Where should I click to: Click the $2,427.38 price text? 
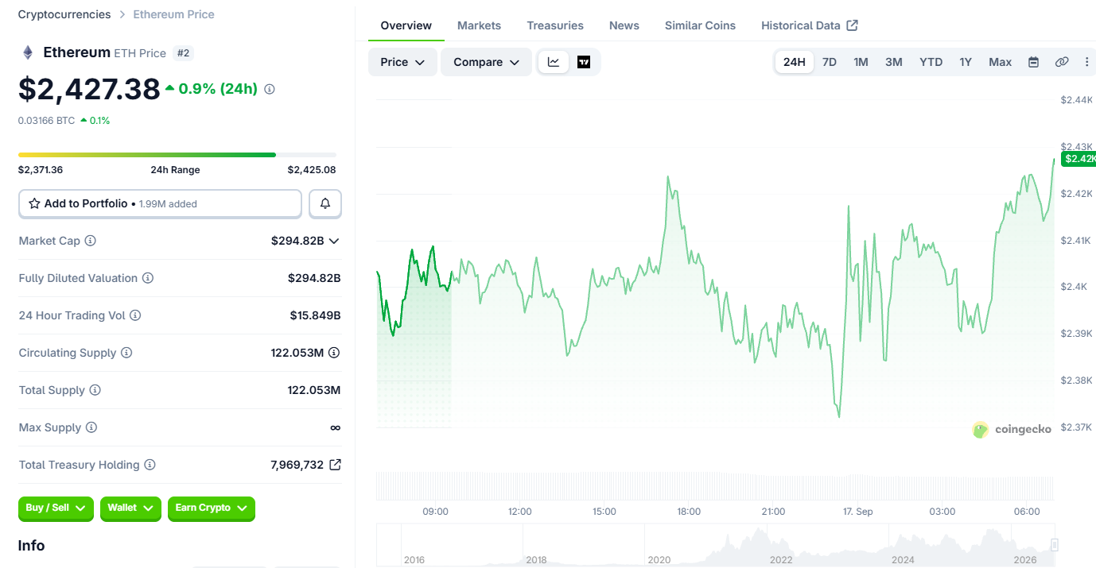[89, 89]
